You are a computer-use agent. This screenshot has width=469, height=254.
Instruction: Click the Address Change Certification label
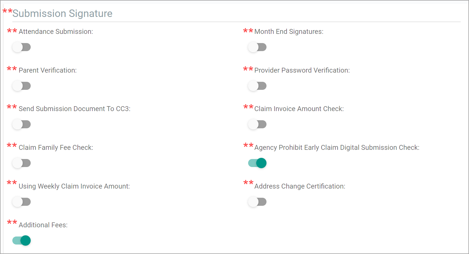point(300,186)
